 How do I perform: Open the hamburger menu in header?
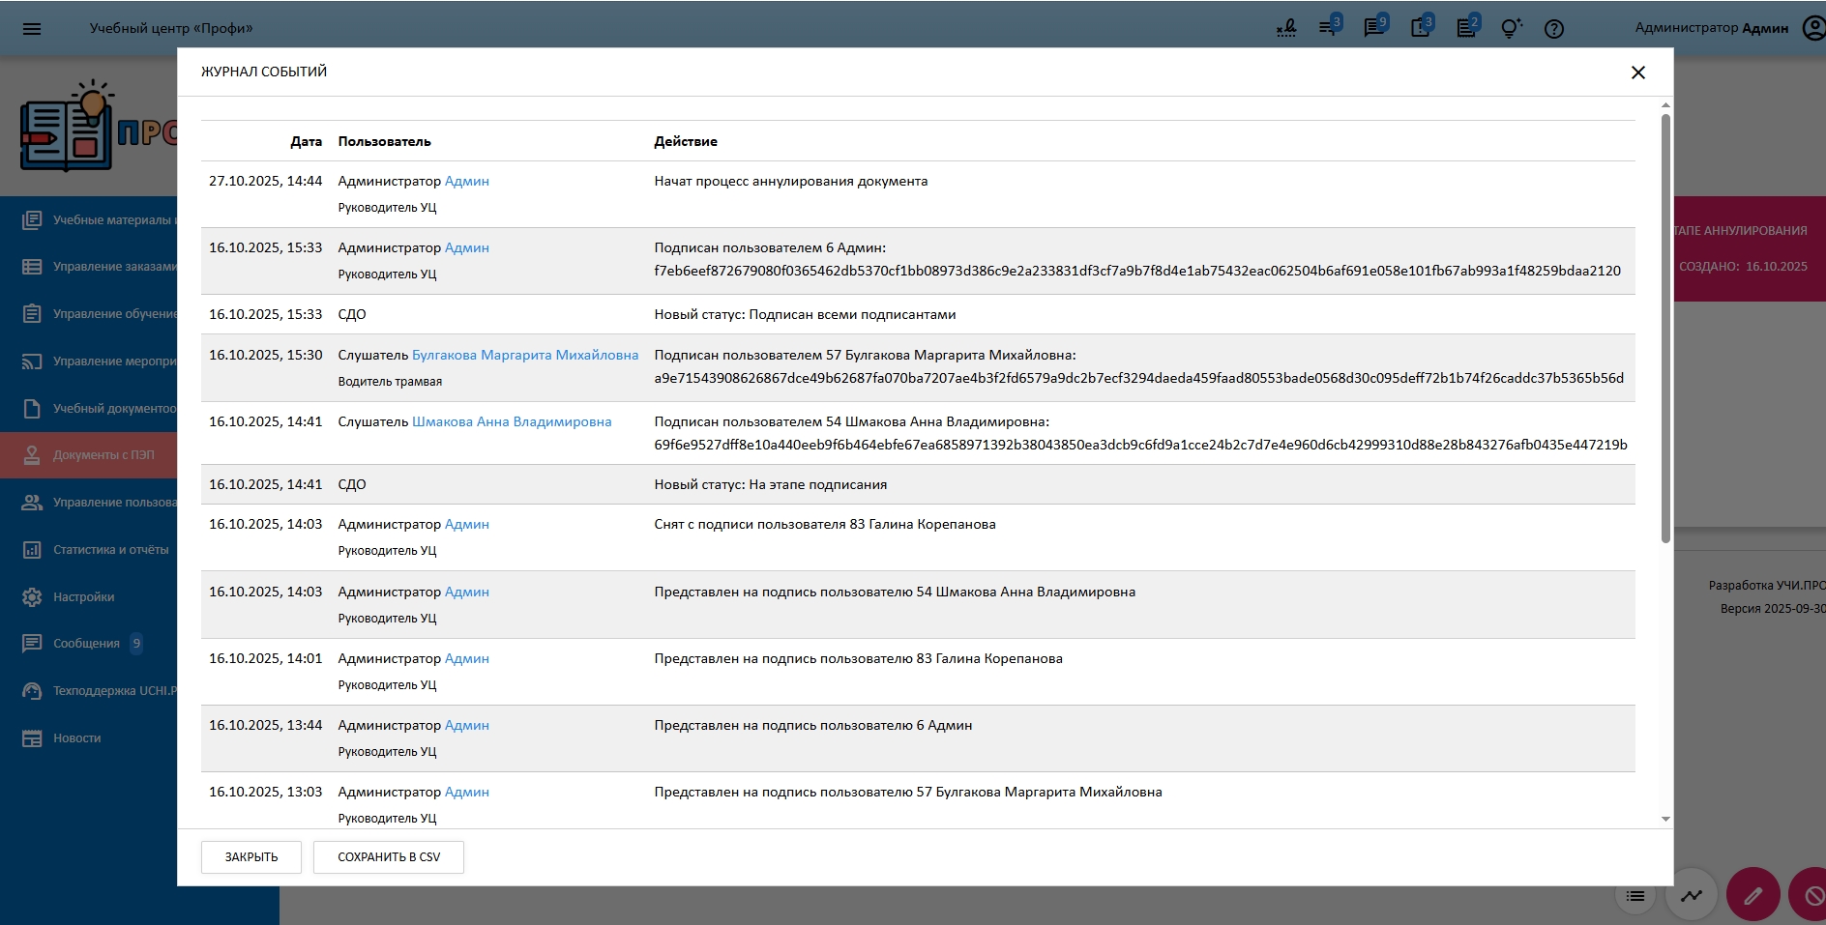pyautogui.click(x=32, y=29)
